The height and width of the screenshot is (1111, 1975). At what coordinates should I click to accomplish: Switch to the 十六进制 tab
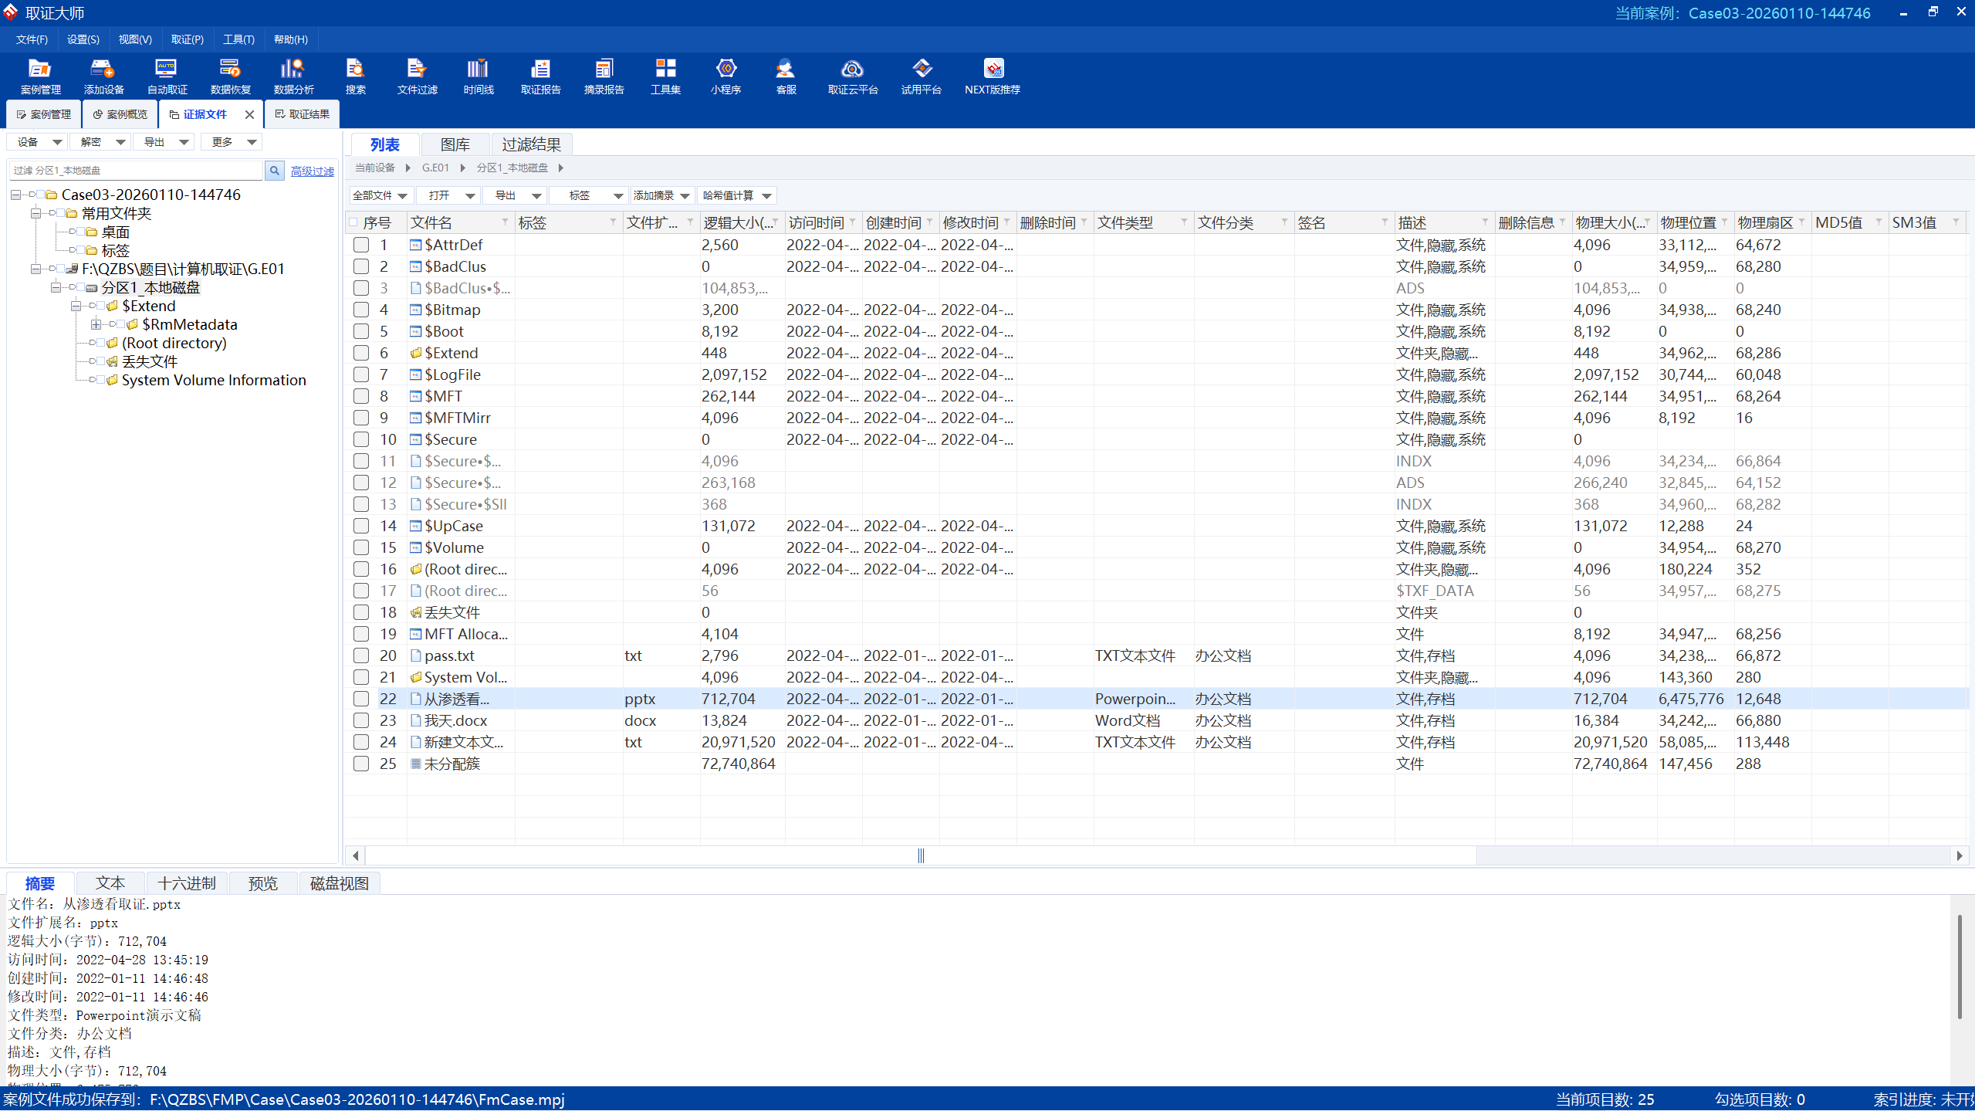(186, 883)
